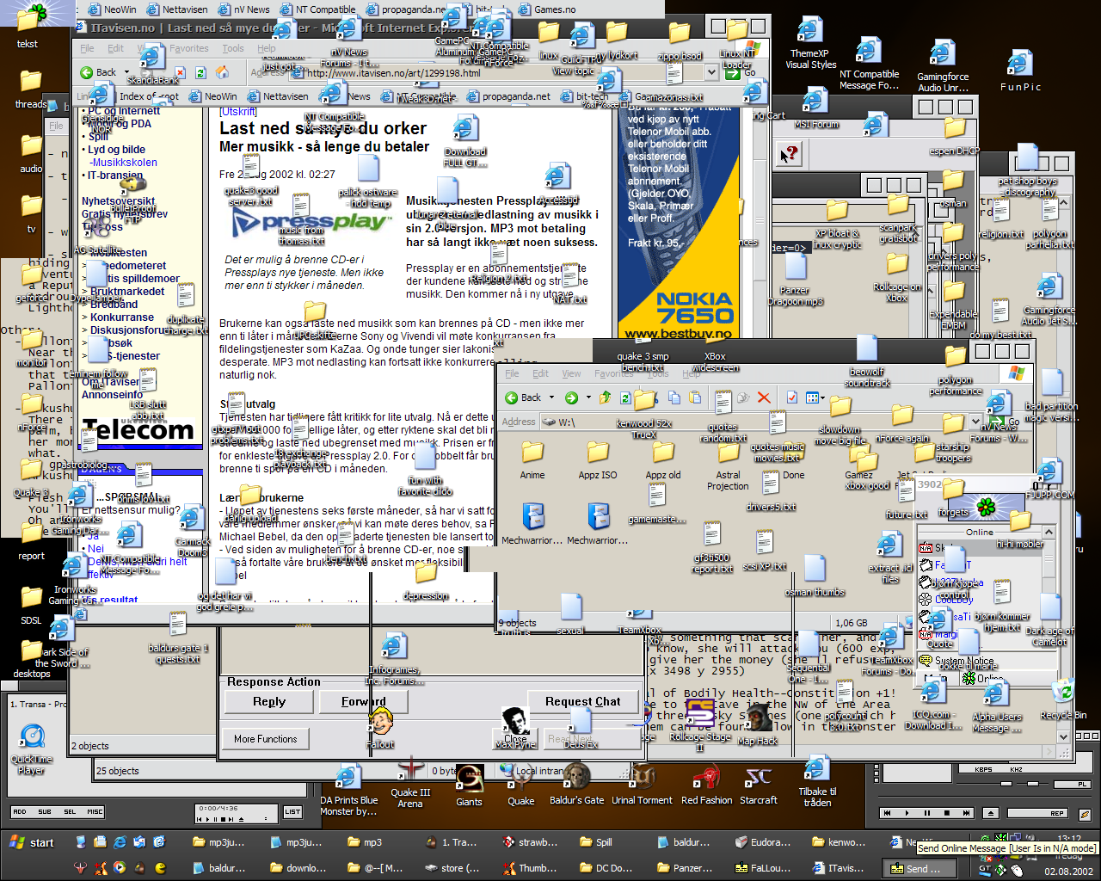Open View menu in W:\ Explorer

click(x=571, y=373)
